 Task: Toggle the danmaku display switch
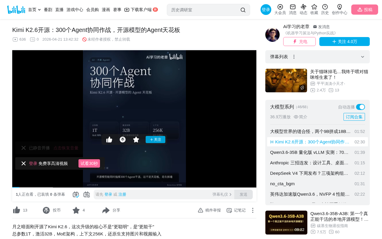click(76, 194)
